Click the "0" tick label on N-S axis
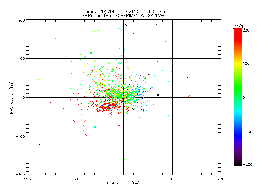Screen dimensions: 260x195 tap(24, 97)
